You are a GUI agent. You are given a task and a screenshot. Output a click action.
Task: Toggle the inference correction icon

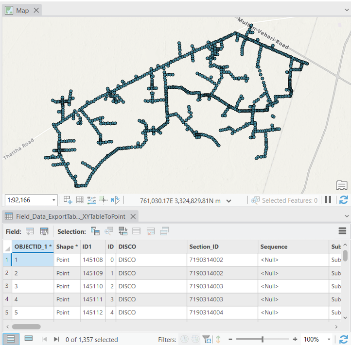pyautogui.click(x=104, y=200)
